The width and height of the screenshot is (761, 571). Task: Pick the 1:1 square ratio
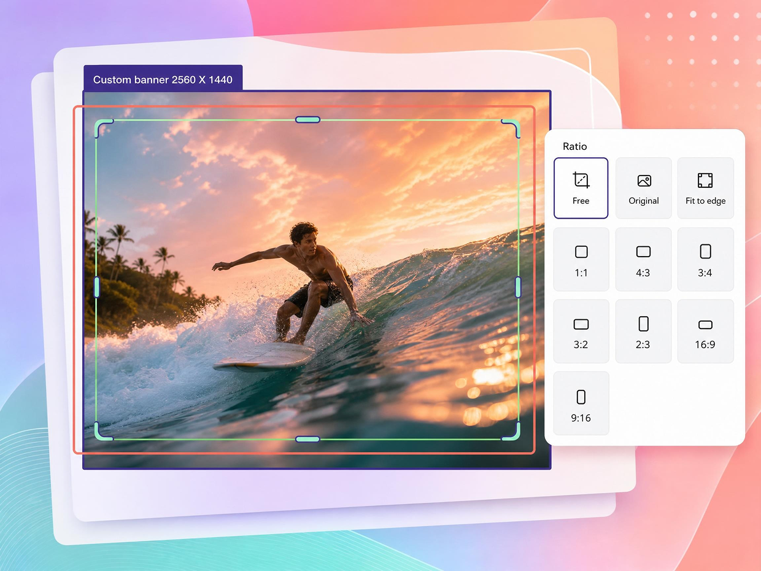point(581,259)
